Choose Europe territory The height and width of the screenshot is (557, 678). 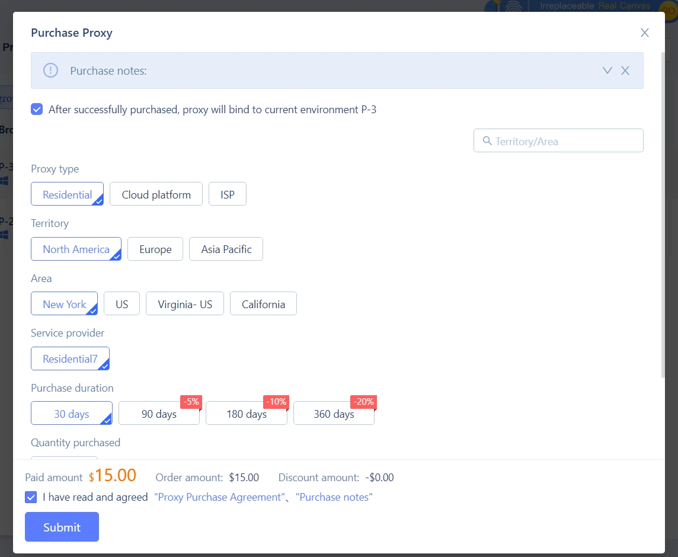click(155, 249)
